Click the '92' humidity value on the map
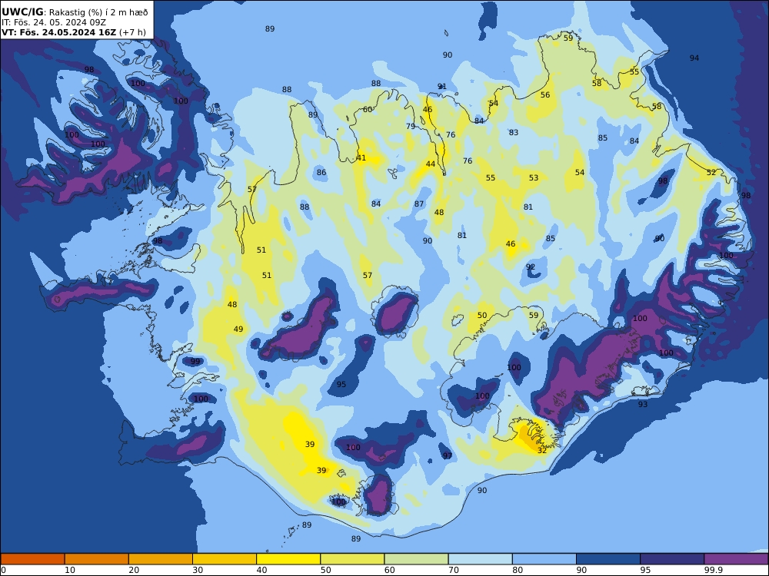Image resolution: width=769 pixels, height=576 pixels. 531,267
